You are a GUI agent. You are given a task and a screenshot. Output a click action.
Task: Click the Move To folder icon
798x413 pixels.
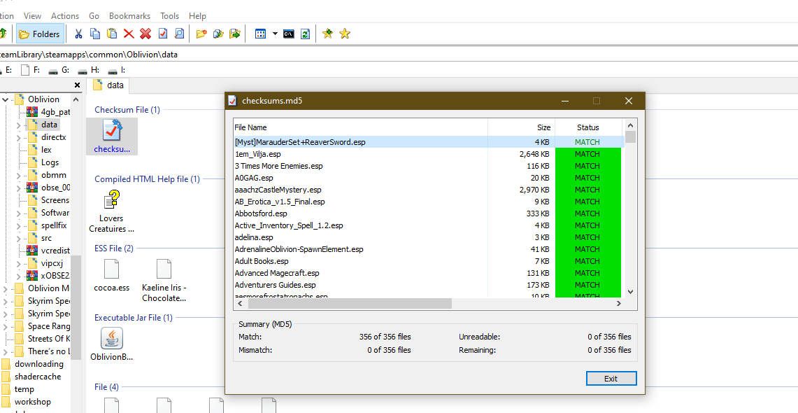[234, 34]
